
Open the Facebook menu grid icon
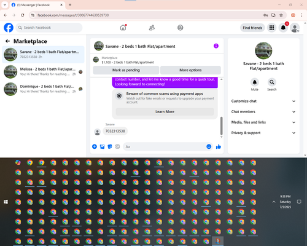coord(271,28)
